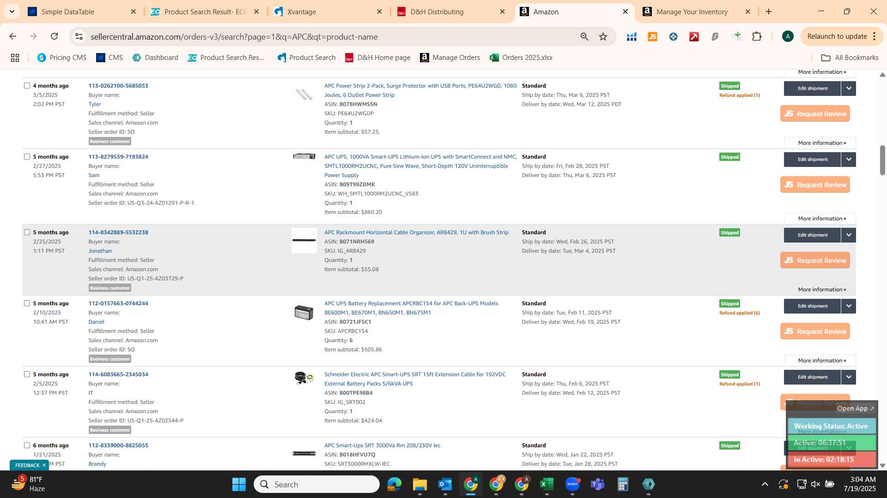Switch to Xvantage tab
This screenshot has width=887, height=498.
pos(328,12)
